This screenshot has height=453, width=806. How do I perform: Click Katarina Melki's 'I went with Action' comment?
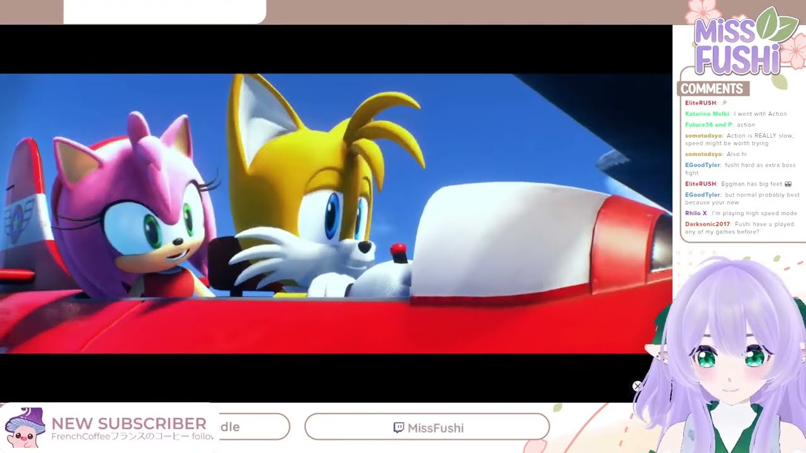[736, 114]
